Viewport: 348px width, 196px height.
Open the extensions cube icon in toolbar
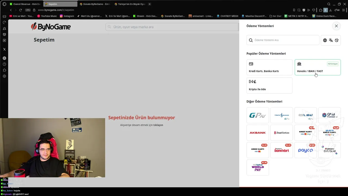(321, 10)
